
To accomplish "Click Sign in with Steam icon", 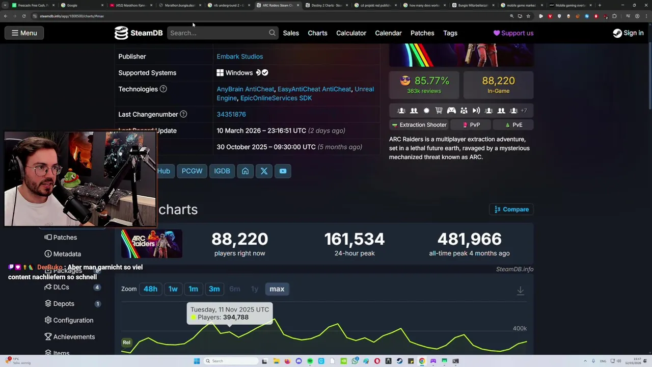I will (x=617, y=33).
